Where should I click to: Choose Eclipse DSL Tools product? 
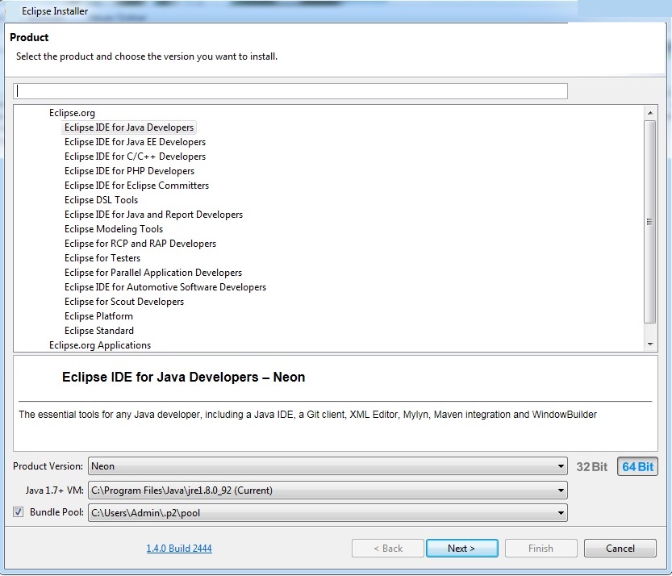(101, 200)
